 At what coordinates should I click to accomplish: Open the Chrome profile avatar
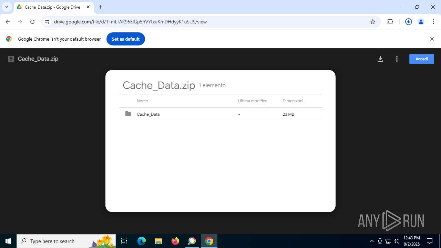pos(421,22)
